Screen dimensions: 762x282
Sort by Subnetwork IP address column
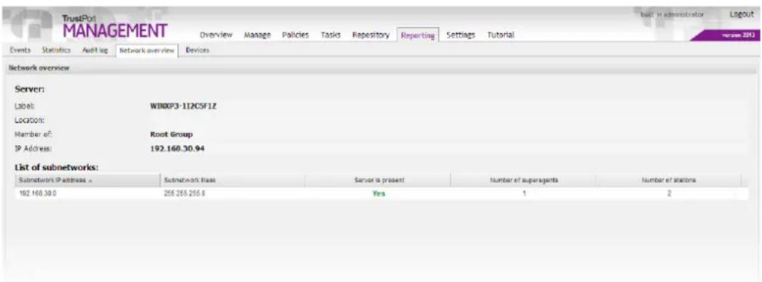coord(87,180)
